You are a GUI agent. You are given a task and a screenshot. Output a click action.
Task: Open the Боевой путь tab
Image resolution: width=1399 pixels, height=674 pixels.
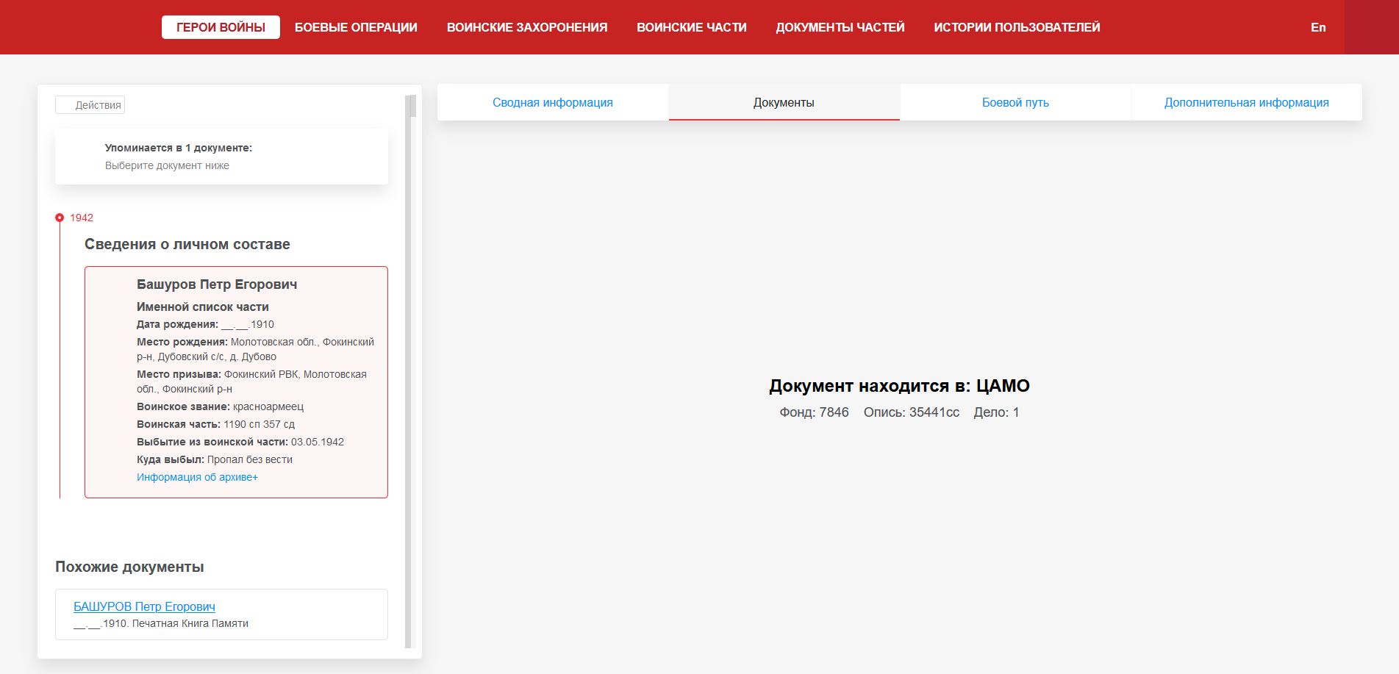[x=1015, y=103]
